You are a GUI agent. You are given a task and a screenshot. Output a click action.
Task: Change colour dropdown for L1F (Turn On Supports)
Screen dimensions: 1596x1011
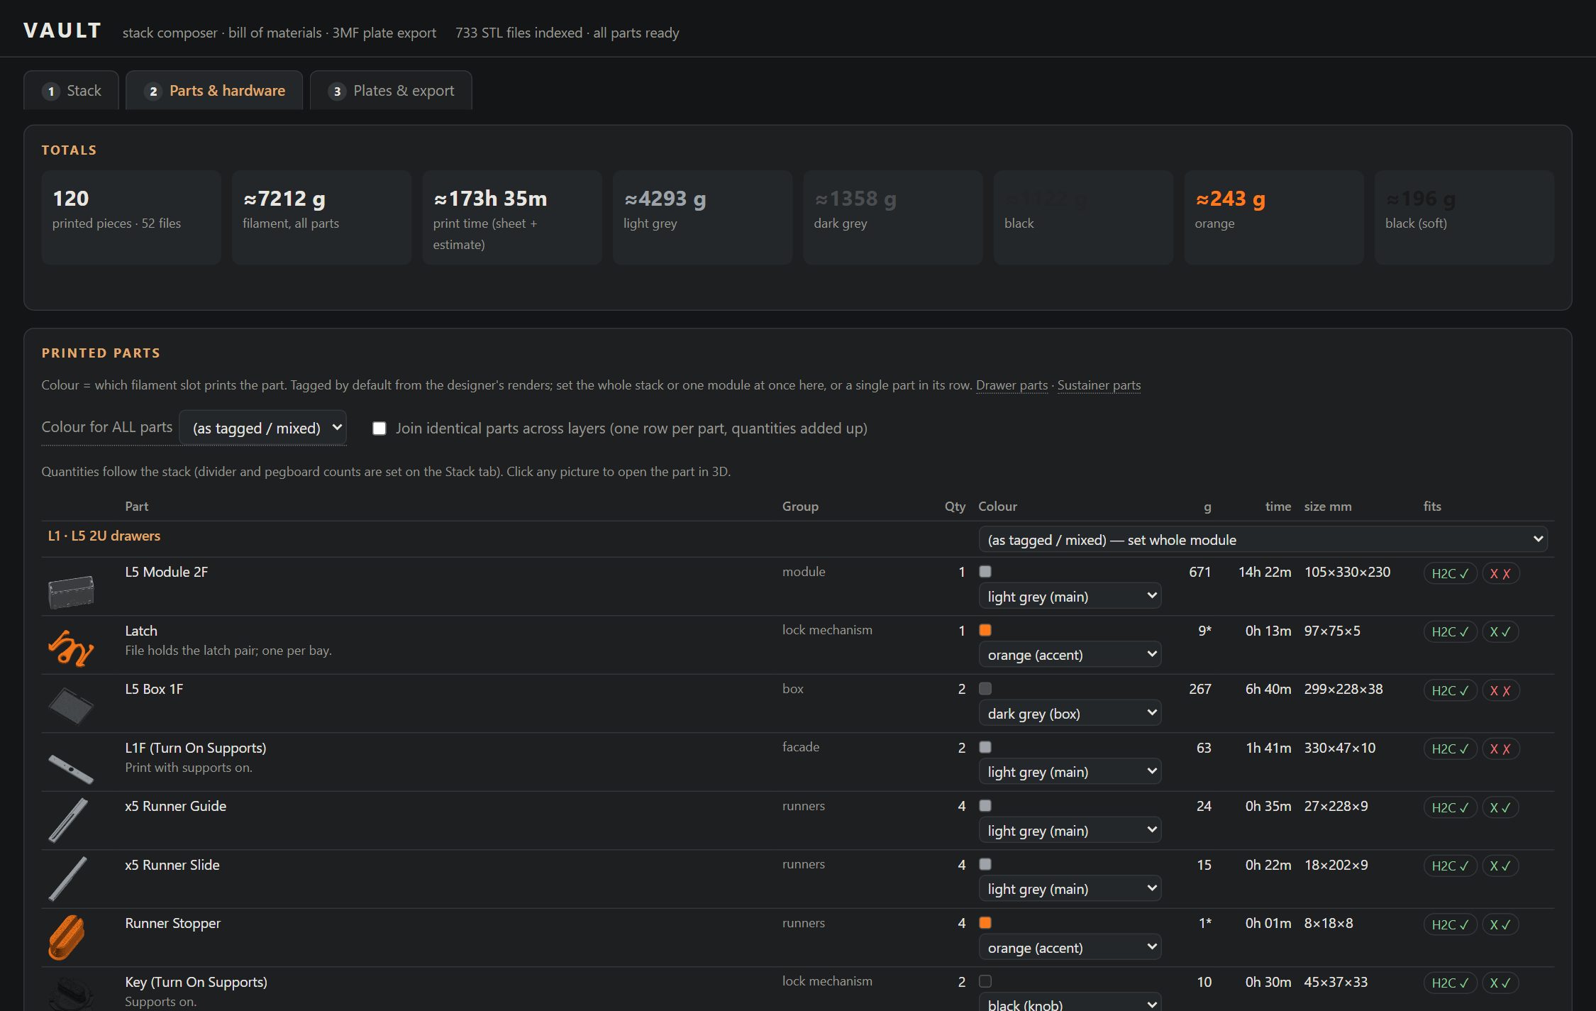pos(1070,772)
